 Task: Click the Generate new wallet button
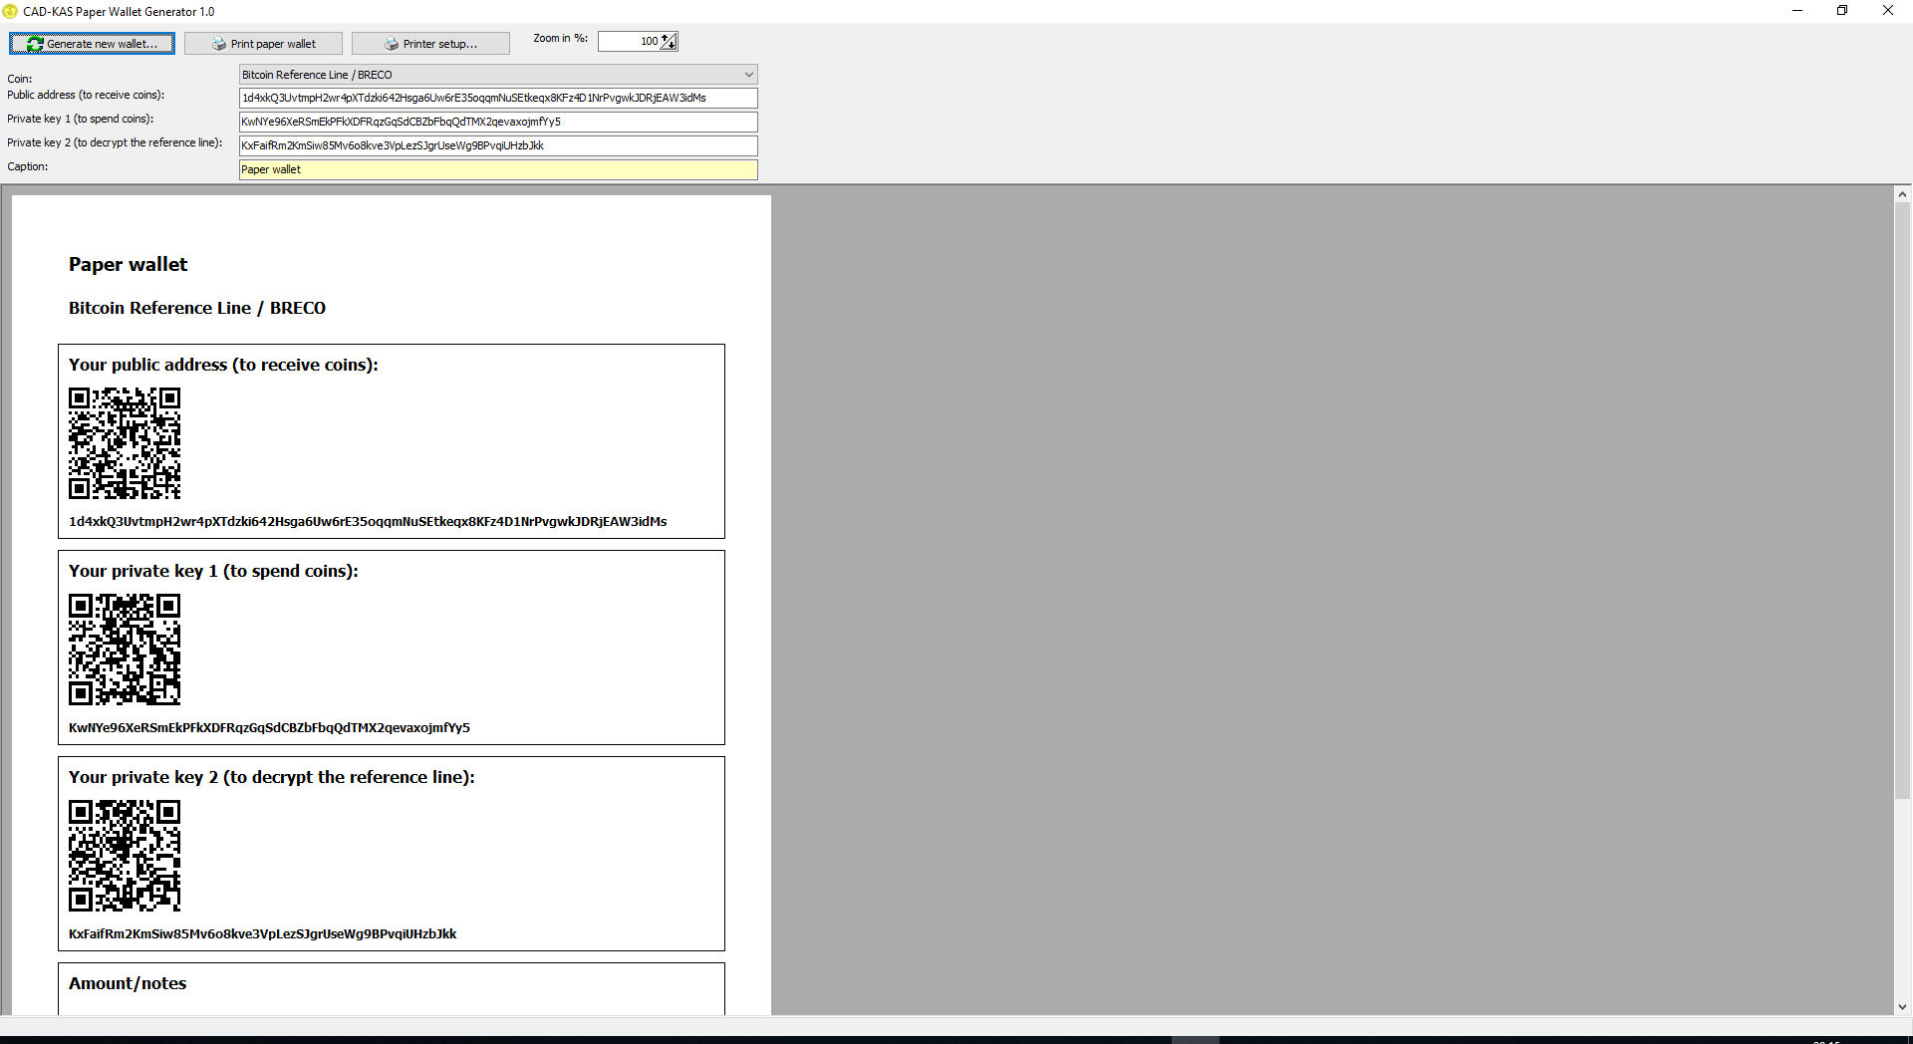click(92, 44)
